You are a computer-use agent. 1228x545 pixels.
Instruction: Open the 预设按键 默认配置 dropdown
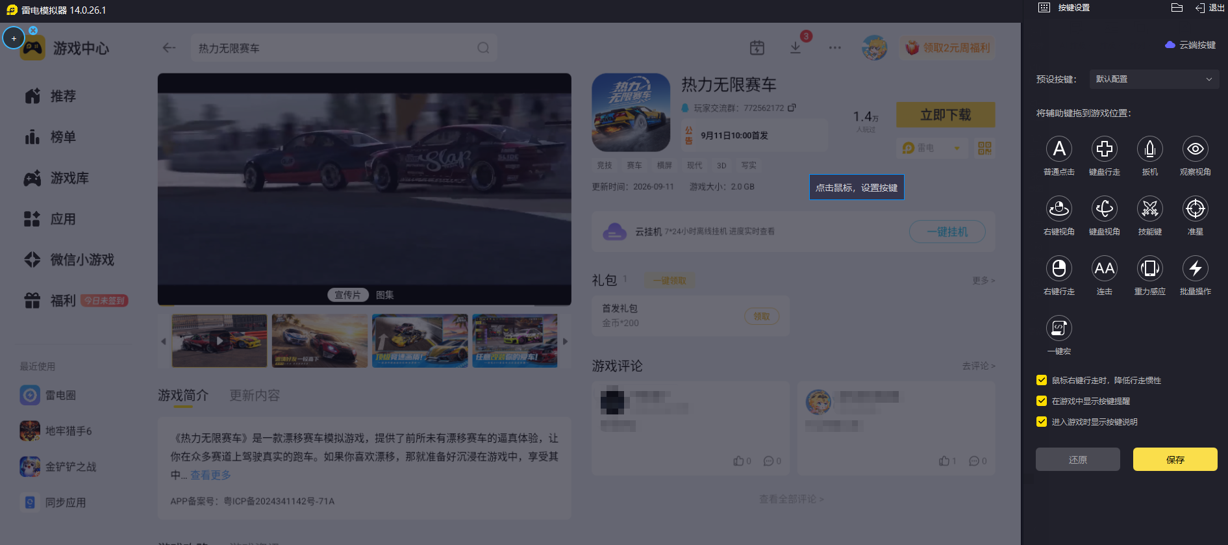click(x=1154, y=79)
